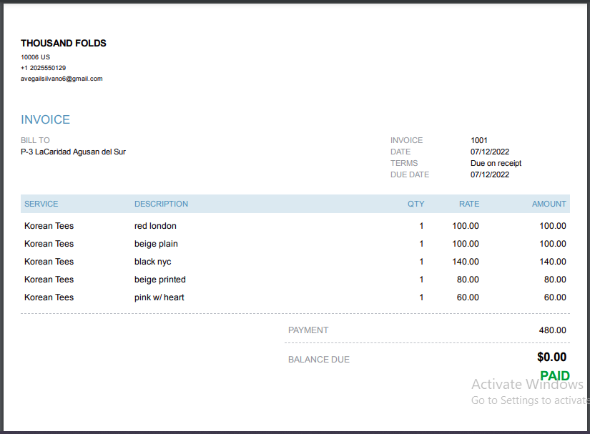Click the 'beige plain' description
Image resolution: width=590 pixels, height=434 pixels.
(156, 244)
